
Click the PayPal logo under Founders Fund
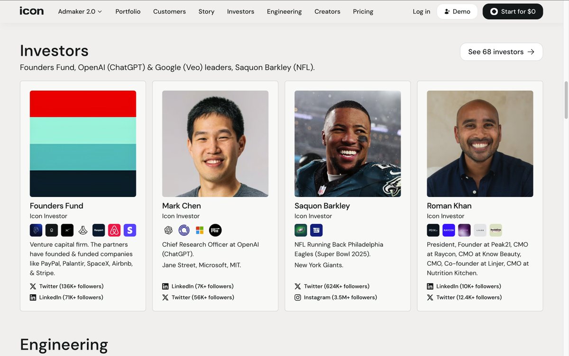click(x=36, y=230)
